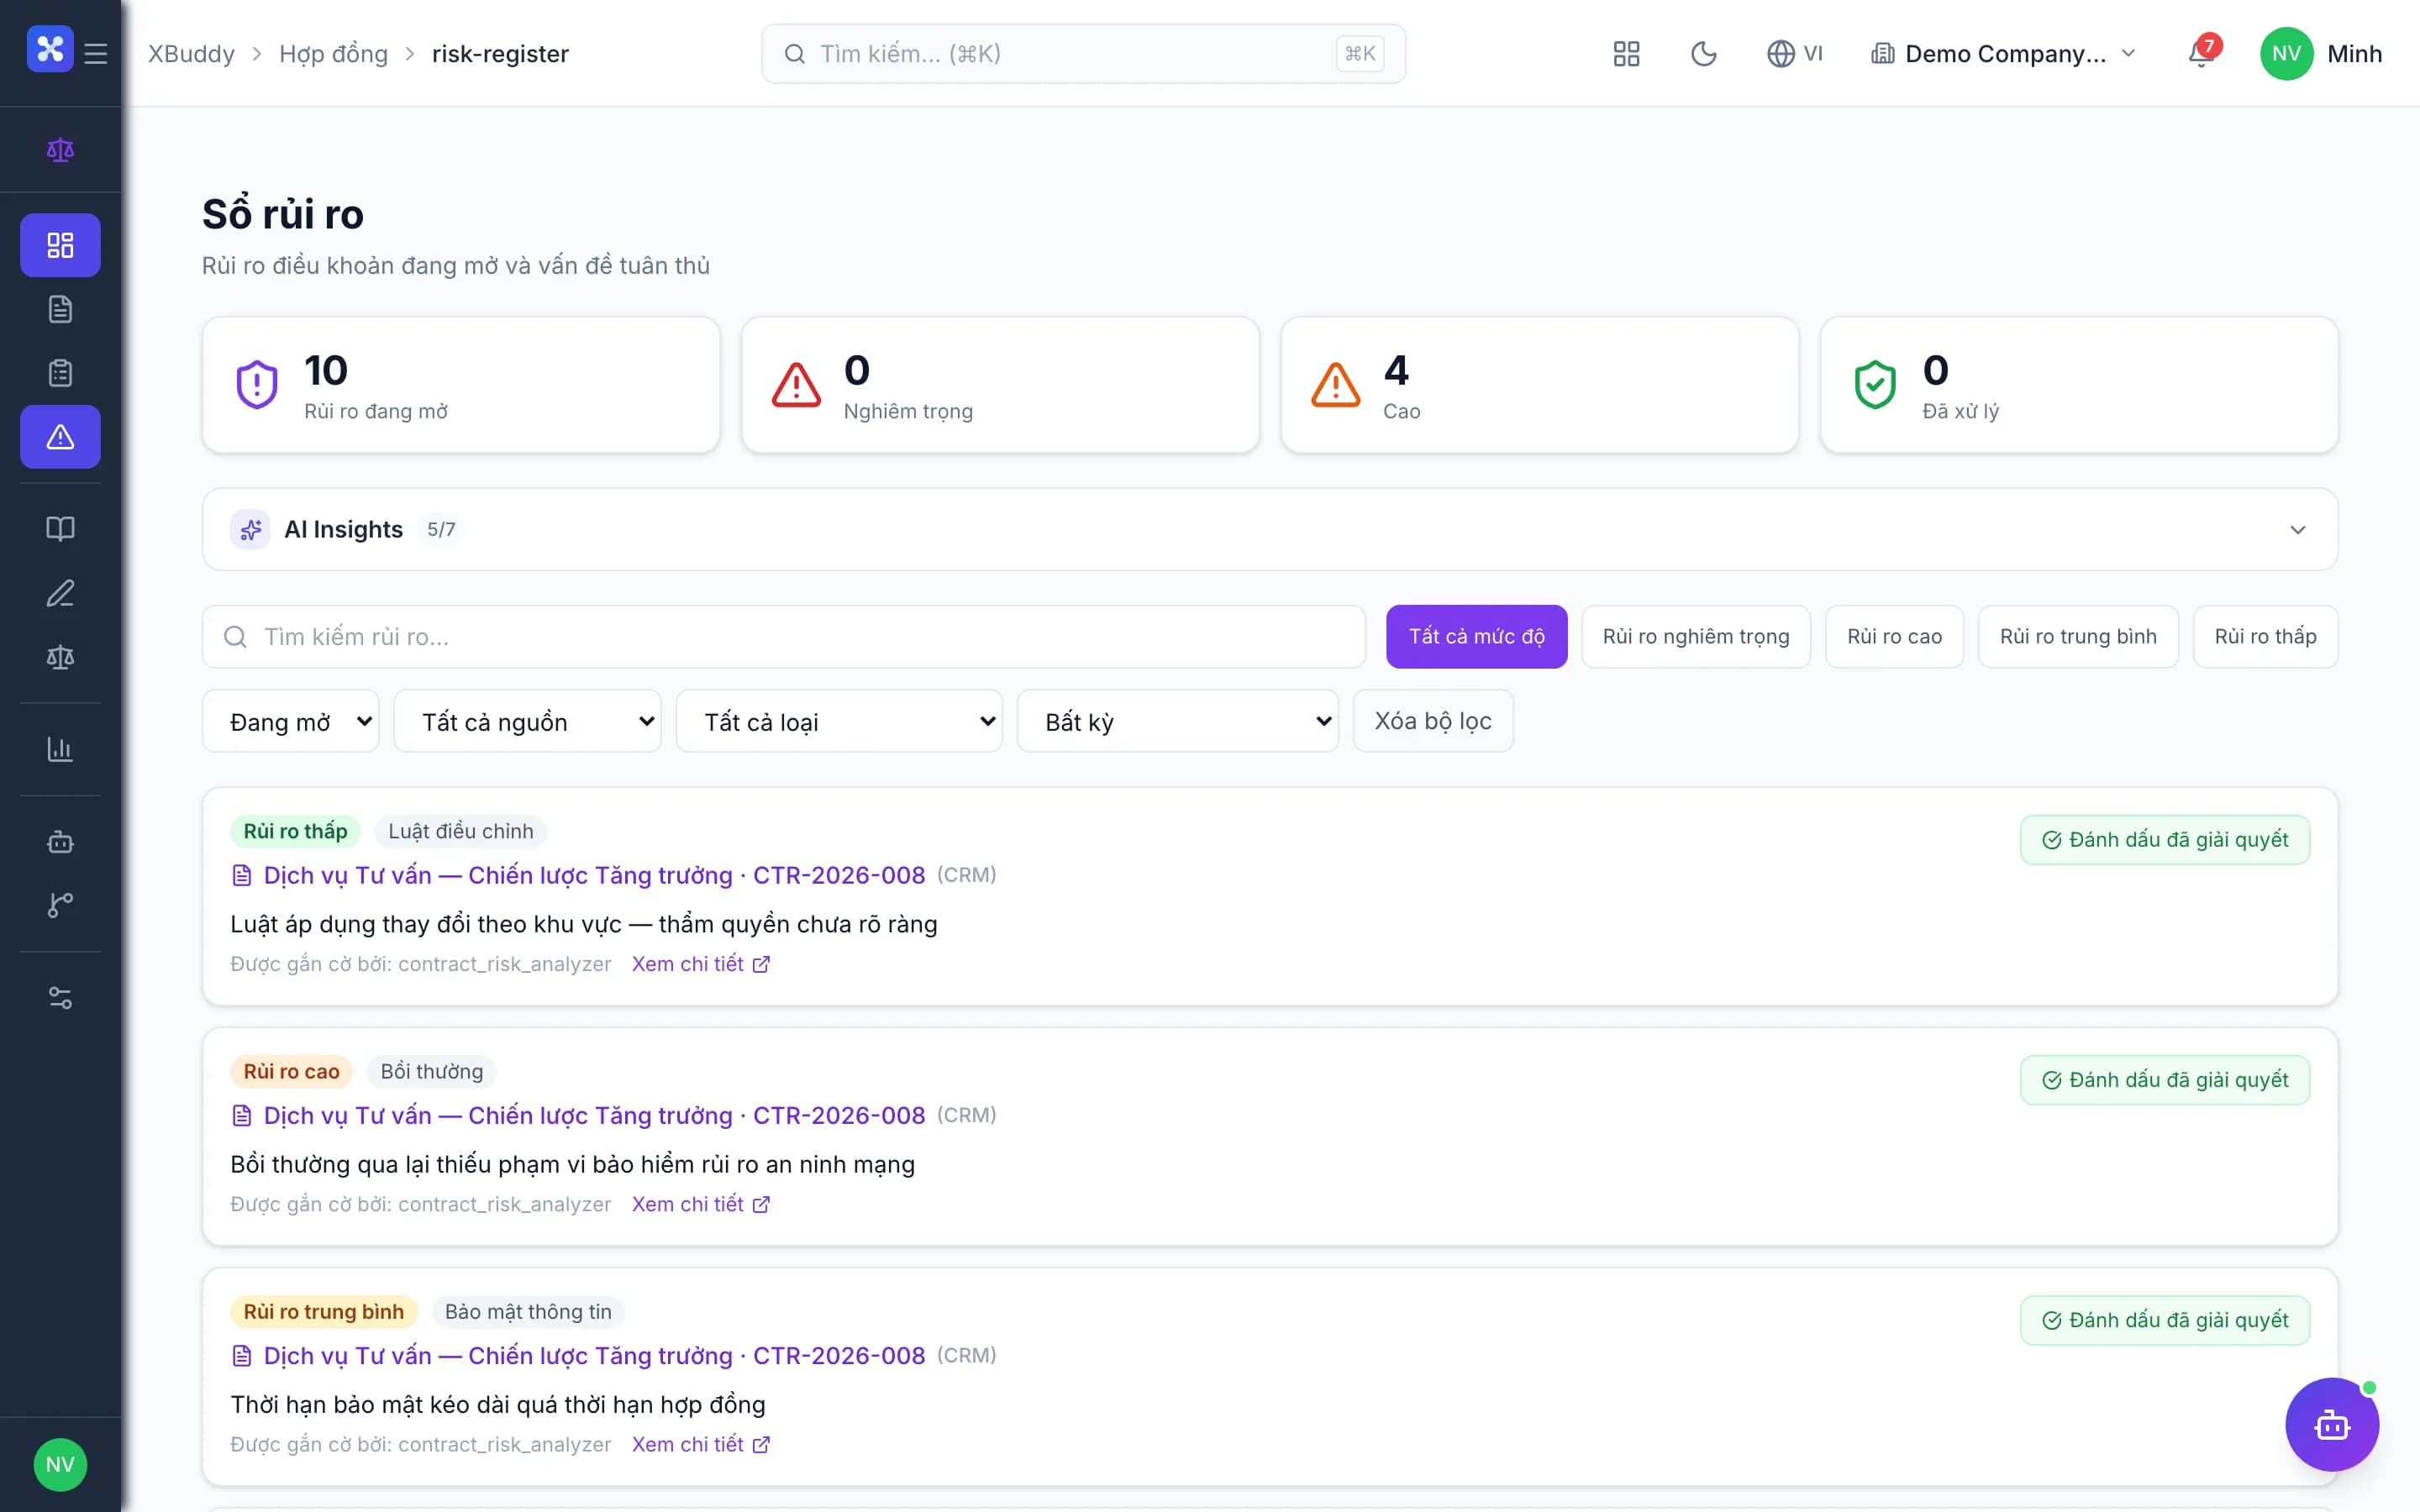Filter by Rủi ro trung bình tab

[x=2078, y=637]
